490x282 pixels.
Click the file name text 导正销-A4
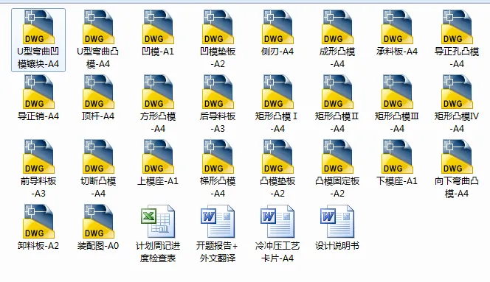pyautogui.click(x=38, y=116)
